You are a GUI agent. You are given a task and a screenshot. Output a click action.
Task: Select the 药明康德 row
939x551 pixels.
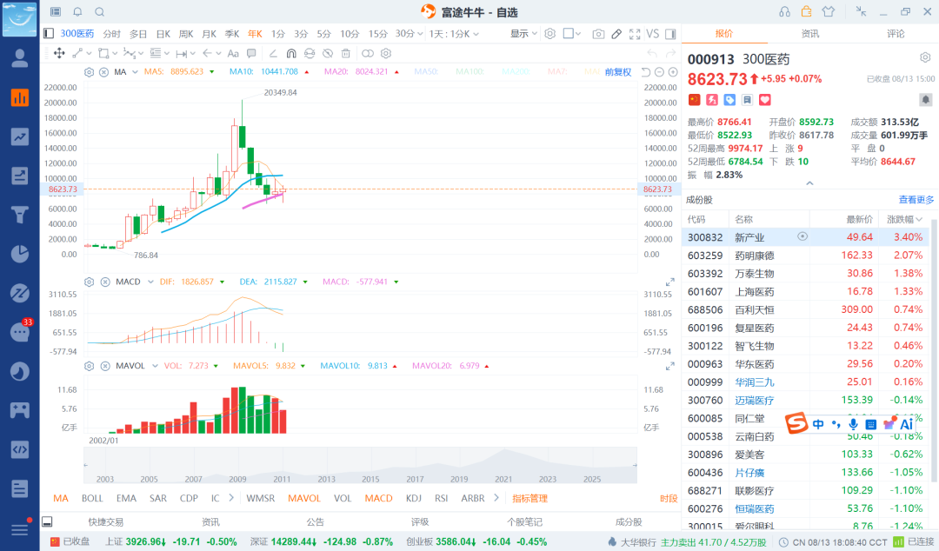(x=805, y=256)
